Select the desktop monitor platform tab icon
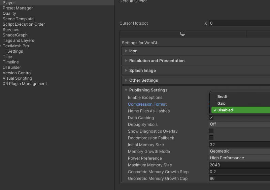This screenshot has height=190, width=270. 183,34
